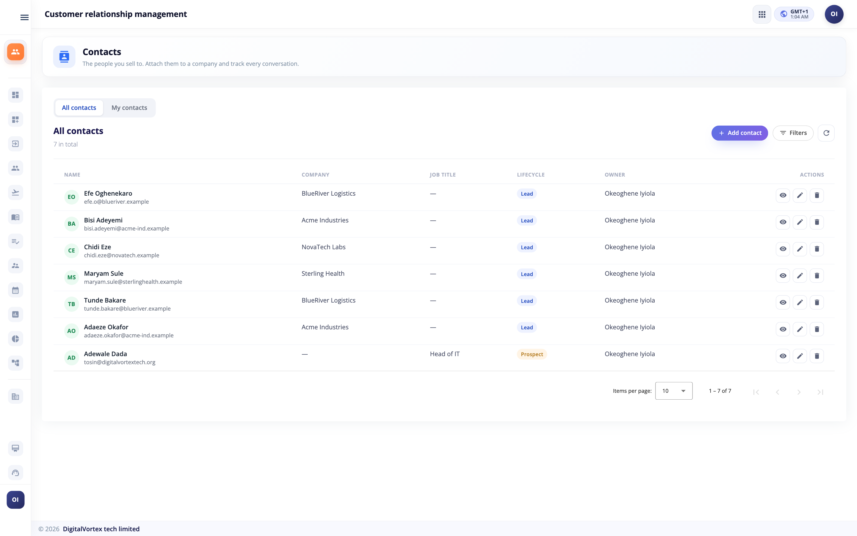Edit Efe Oghenekaro with pencil icon
The width and height of the screenshot is (857, 536).
[800, 195]
